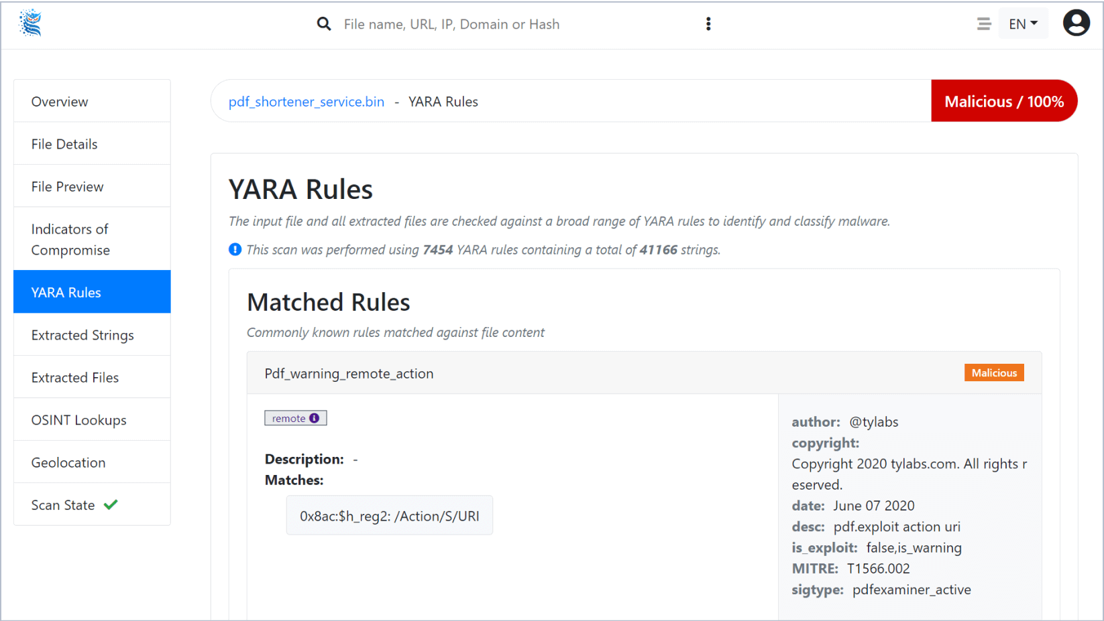Click the @tylabs author value
Viewport: 1104px width, 621px height.
[874, 422]
